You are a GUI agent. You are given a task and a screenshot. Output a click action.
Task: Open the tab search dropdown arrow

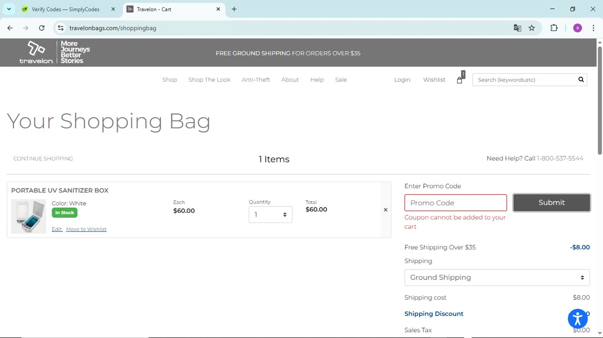pos(9,9)
